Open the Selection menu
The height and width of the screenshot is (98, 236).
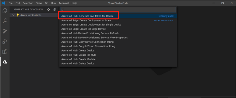pyautogui.click(x=28, y=3)
